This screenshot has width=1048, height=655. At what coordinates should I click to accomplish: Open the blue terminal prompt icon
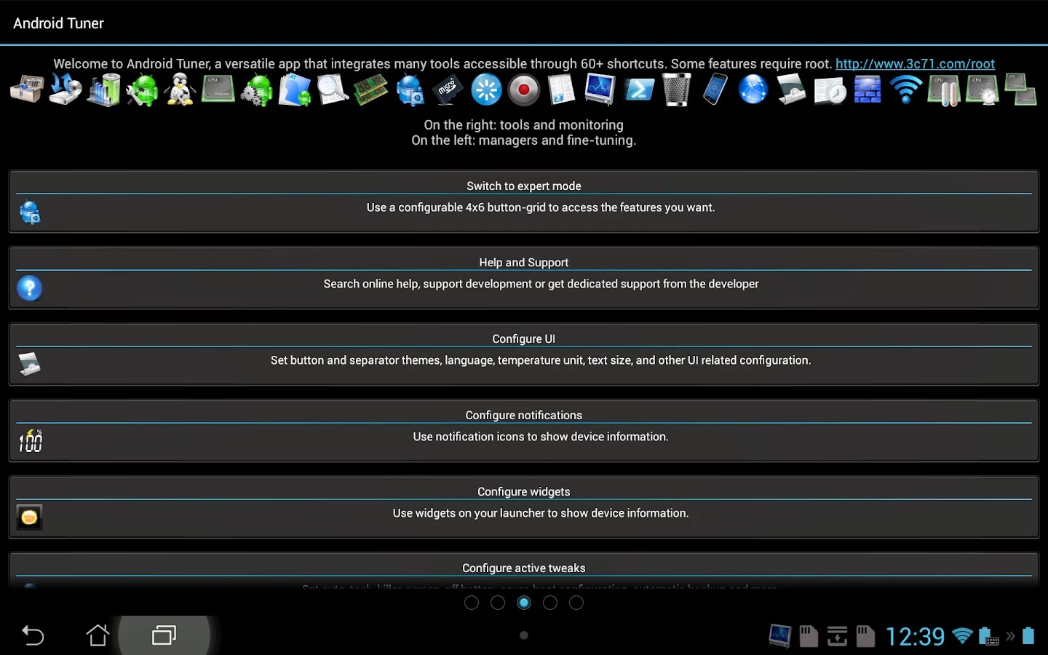point(639,90)
